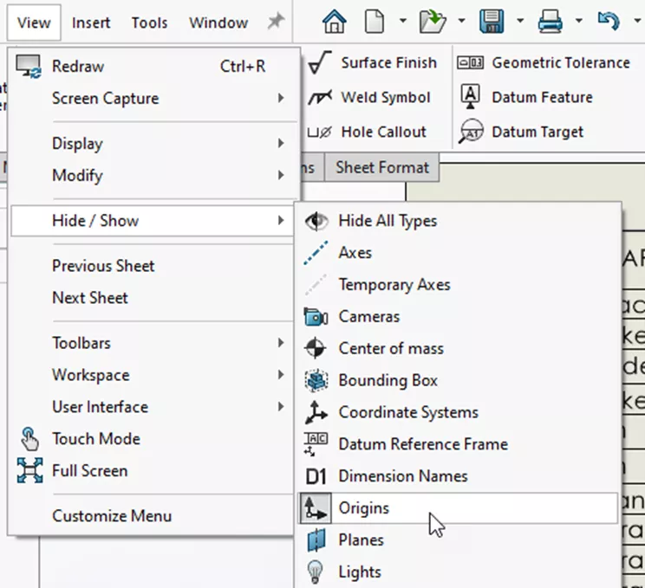Toggle Planes visibility

(457, 540)
